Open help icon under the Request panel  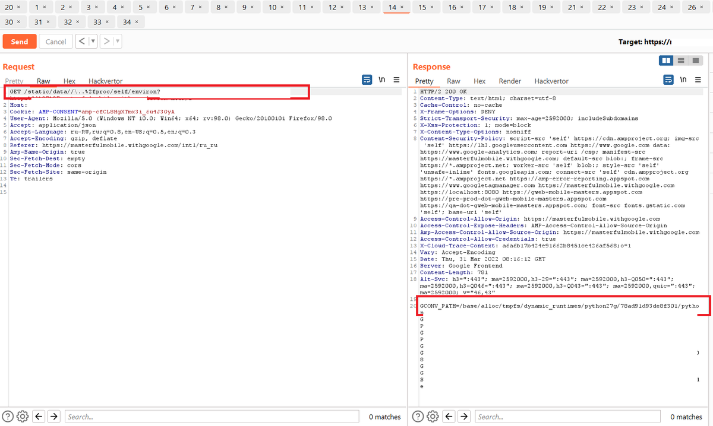(8, 417)
